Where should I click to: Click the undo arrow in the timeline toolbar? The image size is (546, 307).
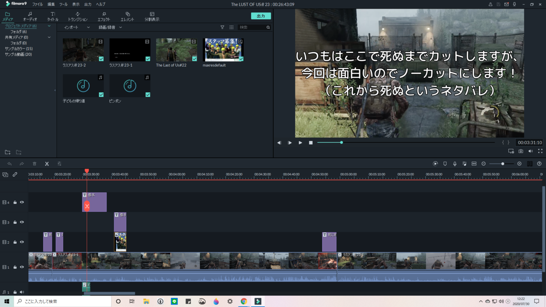(10, 164)
